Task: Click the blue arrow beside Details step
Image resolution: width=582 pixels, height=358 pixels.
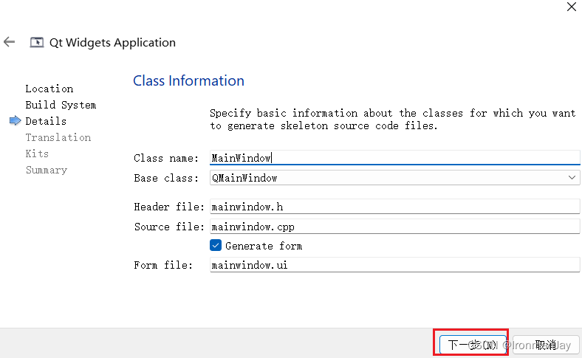Action: pos(16,120)
